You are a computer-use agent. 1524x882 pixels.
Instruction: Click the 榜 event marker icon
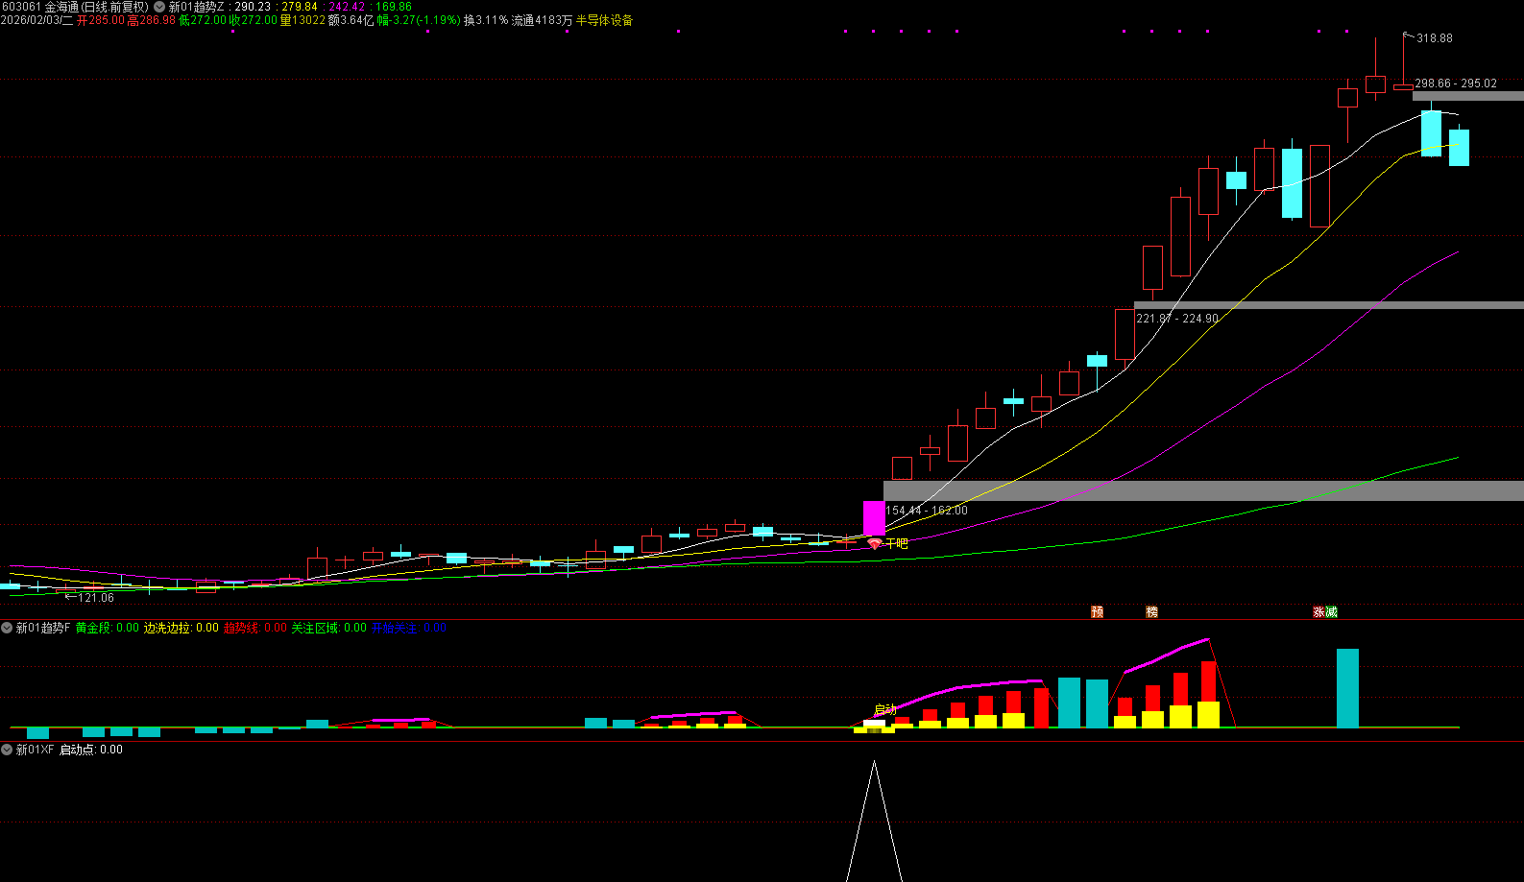(1151, 611)
